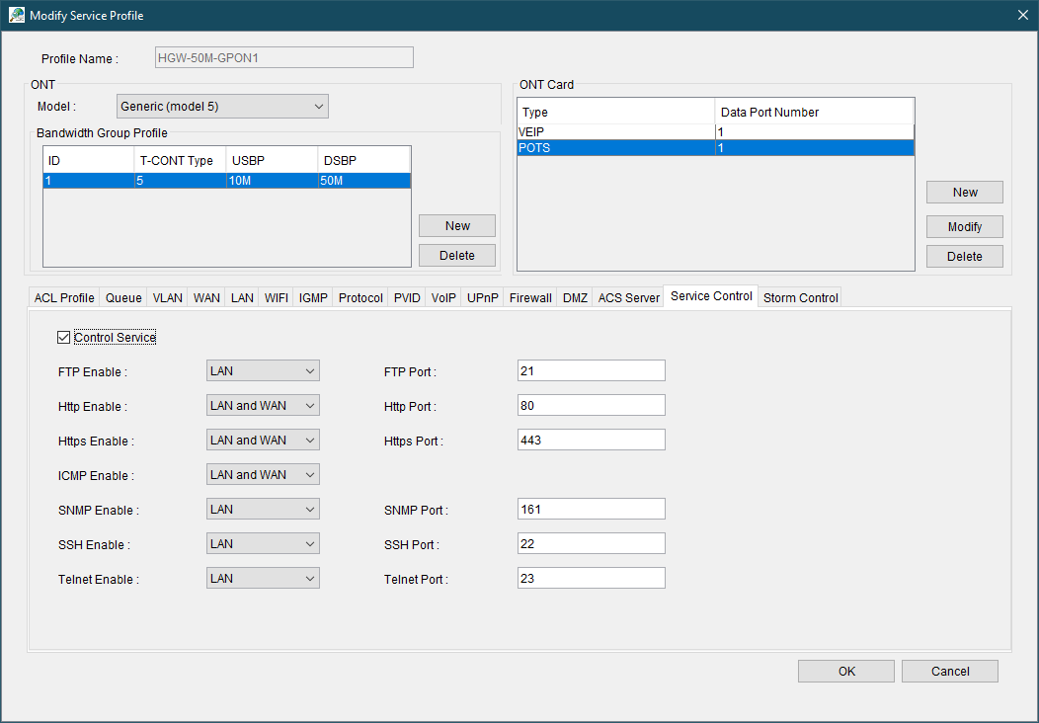
Task: Click Modify for the ONT Card
Action: 964,227
